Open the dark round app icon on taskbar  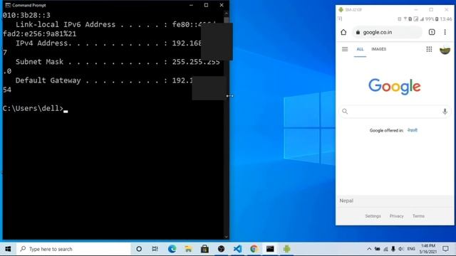point(222,249)
